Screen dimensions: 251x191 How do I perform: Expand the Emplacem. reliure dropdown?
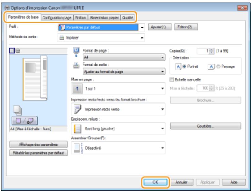[x=118, y=129]
